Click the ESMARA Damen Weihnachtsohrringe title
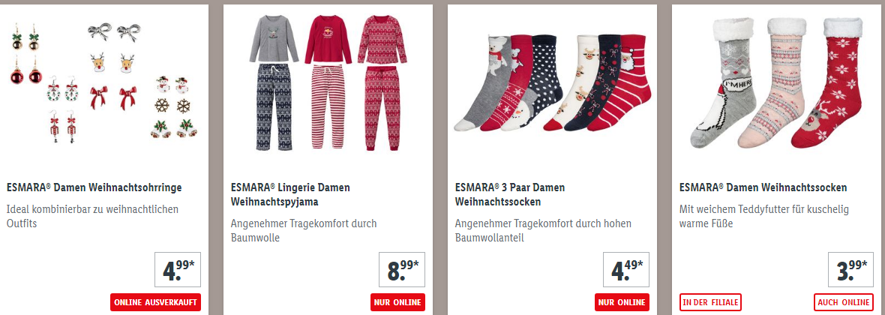This screenshot has height=315, width=885. 94,187
